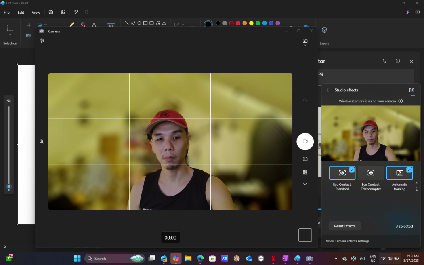This screenshot has width=424, height=265.
Task: Start video recording with the round button
Action: pyautogui.click(x=305, y=141)
